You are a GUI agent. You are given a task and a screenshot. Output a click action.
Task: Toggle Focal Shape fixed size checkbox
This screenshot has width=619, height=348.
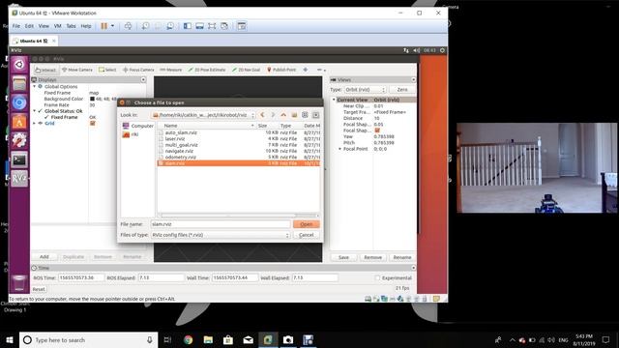[377, 130]
